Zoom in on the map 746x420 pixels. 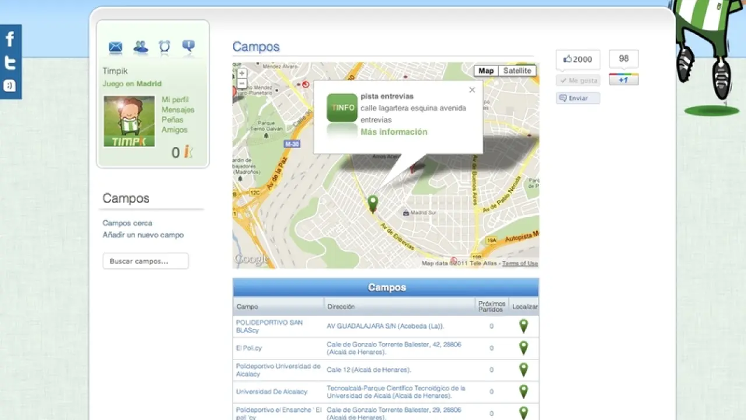point(242,73)
